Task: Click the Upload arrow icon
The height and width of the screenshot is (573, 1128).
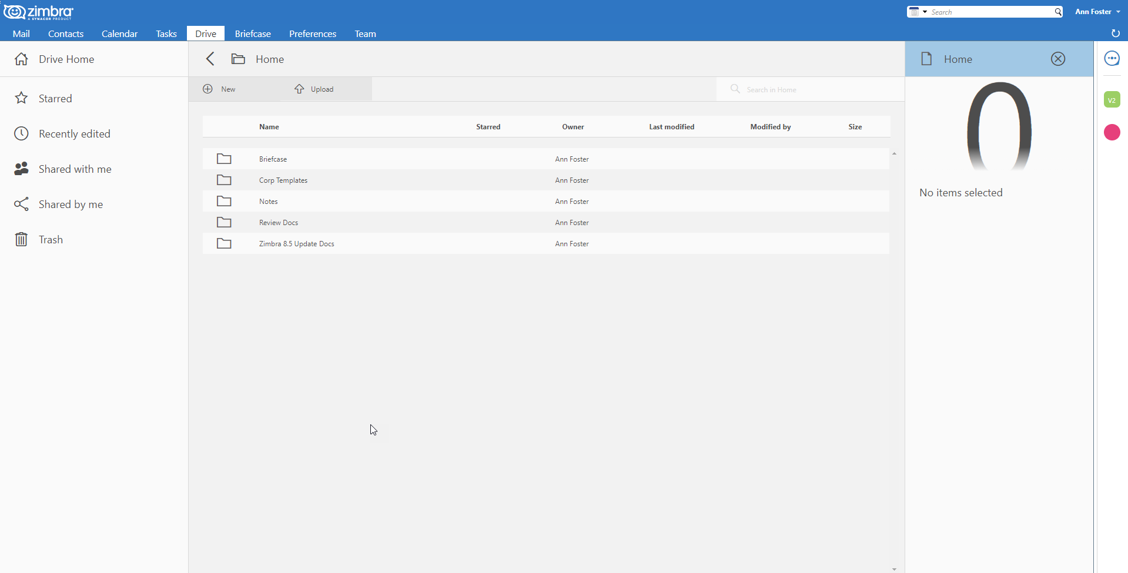Action: [299, 89]
